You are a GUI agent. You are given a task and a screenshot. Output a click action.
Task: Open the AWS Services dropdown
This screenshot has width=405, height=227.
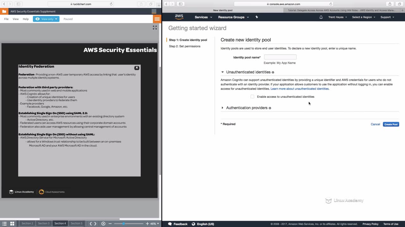[x=203, y=17]
